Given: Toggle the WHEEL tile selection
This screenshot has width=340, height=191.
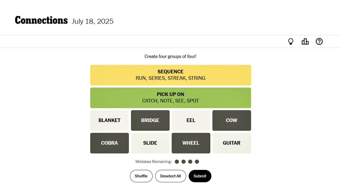Looking at the screenshot, I should pos(191,143).
